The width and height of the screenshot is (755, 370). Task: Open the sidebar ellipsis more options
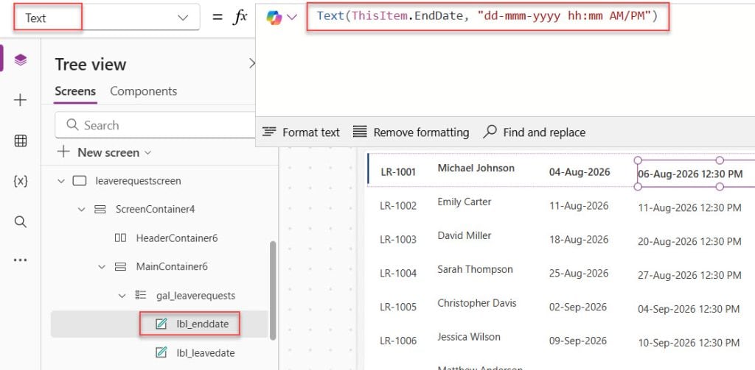coord(20,260)
